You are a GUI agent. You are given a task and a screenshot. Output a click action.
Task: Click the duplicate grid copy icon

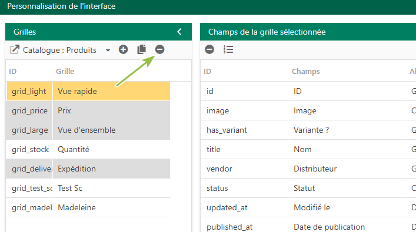pos(141,49)
